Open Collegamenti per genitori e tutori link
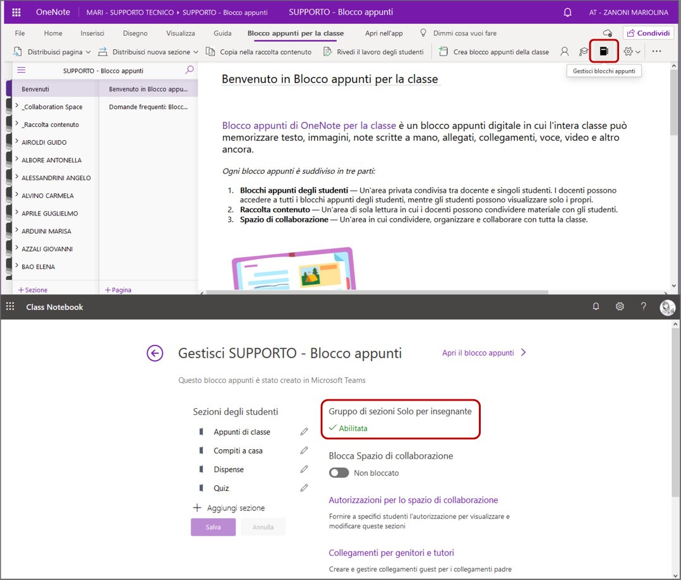This screenshot has height=580, width=681. (x=391, y=553)
